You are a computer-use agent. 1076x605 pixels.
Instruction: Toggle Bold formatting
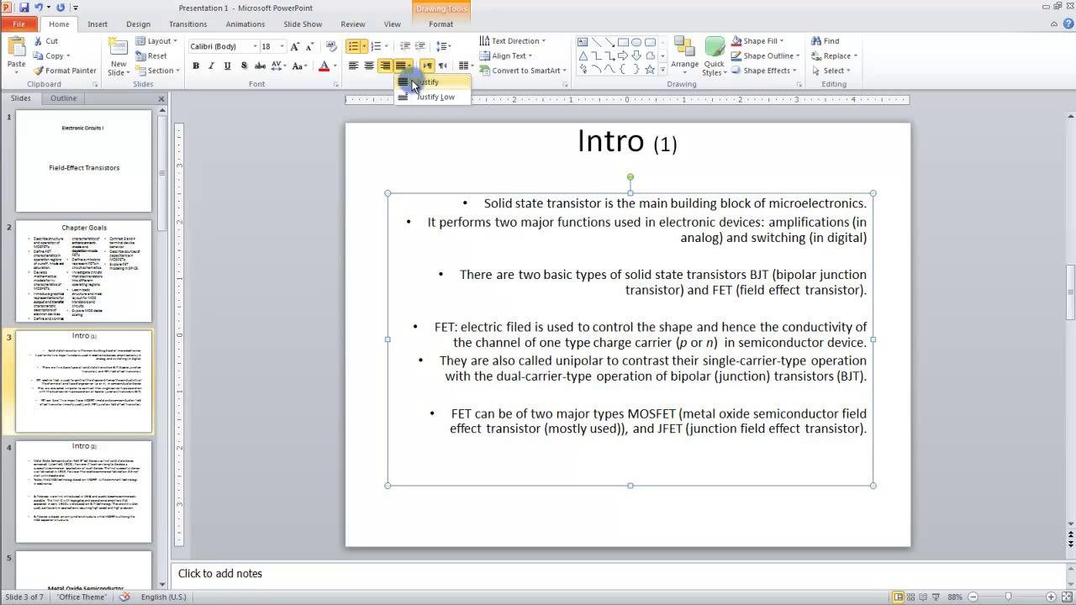click(196, 66)
